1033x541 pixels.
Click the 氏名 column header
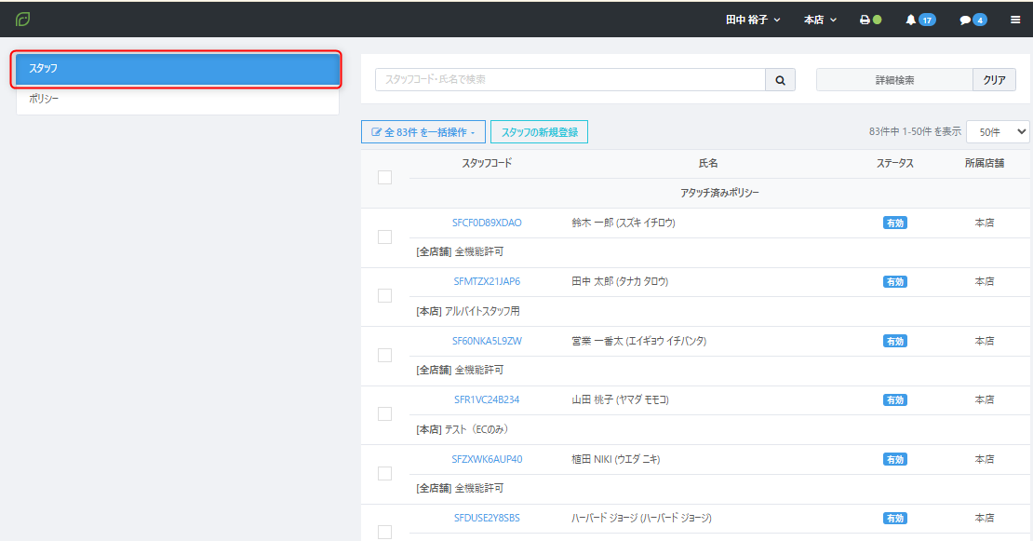click(x=708, y=163)
